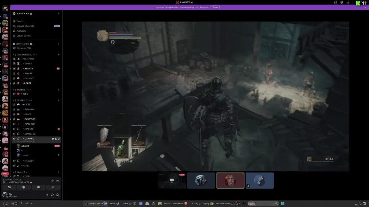Click voice user saleem15

pos(38,146)
